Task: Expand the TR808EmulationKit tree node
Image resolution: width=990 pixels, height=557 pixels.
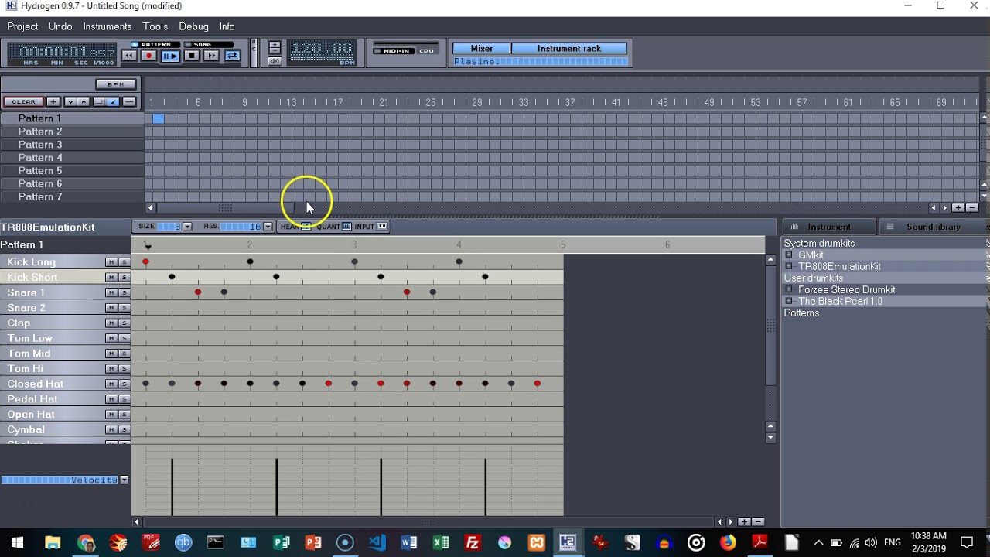Action: click(x=789, y=266)
